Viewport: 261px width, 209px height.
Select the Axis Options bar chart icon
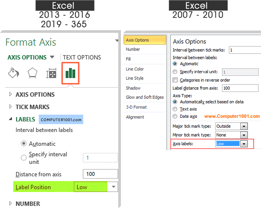click(70, 72)
